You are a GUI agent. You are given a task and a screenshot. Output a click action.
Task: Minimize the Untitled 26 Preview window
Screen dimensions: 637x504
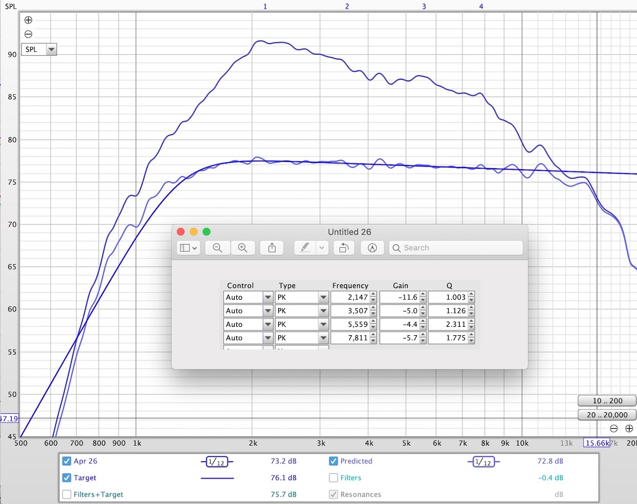pyautogui.click(x=193, y=232)
